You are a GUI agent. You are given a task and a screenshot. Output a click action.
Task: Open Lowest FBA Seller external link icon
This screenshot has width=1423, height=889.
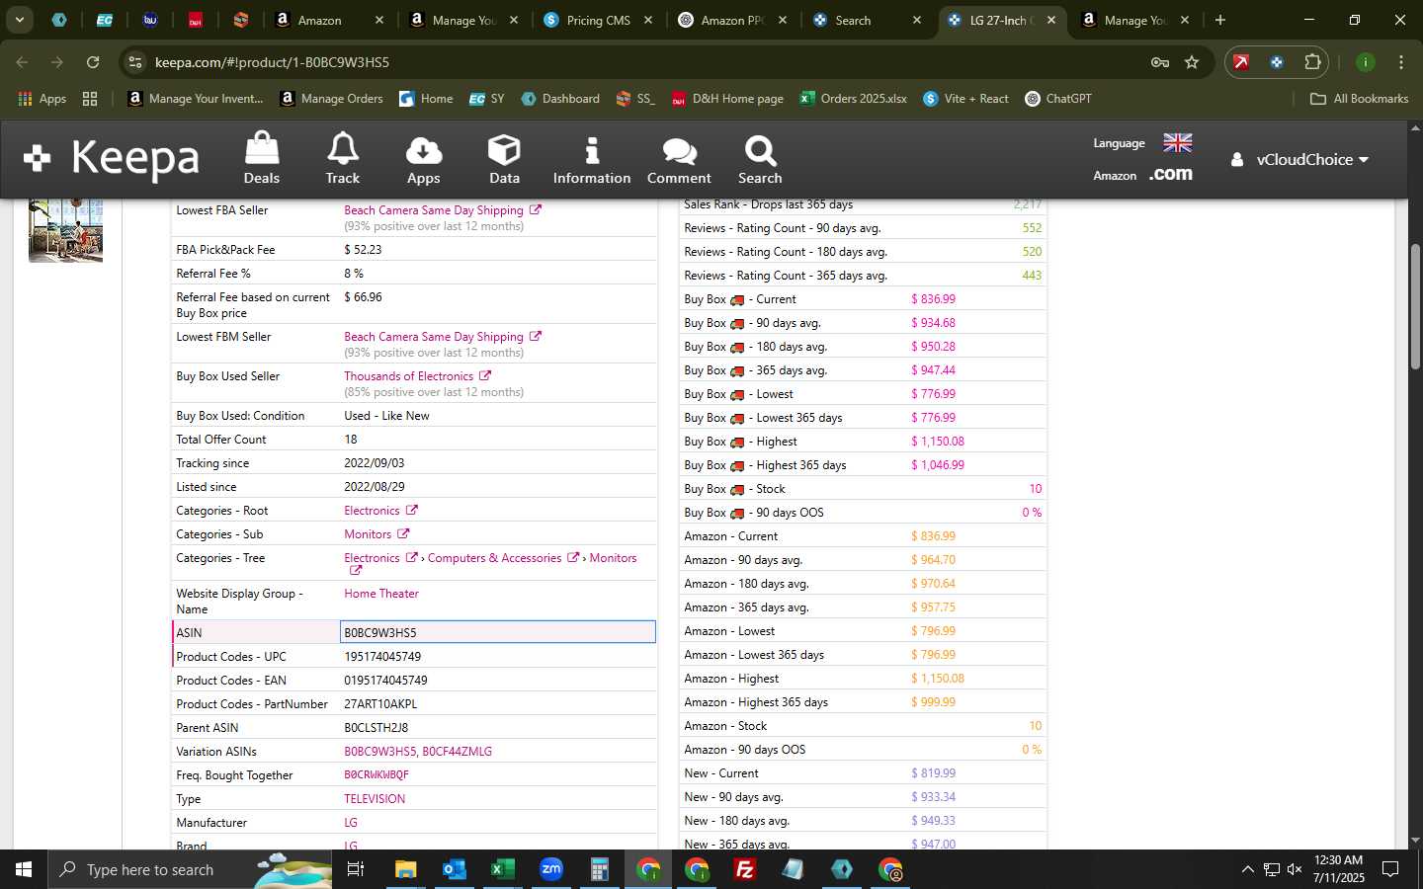coord(536,210)
